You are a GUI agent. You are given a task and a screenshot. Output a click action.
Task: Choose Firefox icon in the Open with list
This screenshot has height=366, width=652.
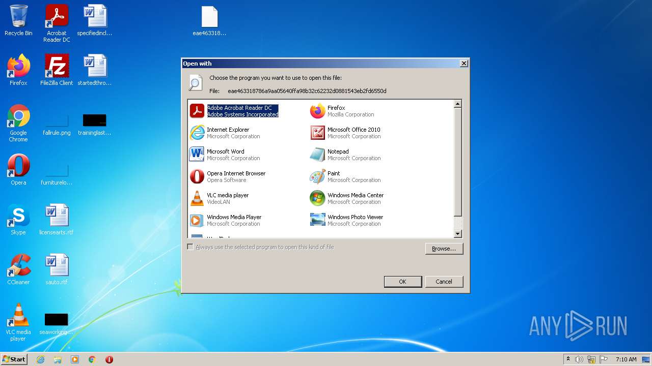point(318,111)
